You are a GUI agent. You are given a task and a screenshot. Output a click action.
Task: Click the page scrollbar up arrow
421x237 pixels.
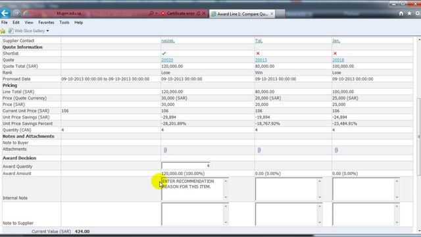pyautogui.click(x=419, y=39)
